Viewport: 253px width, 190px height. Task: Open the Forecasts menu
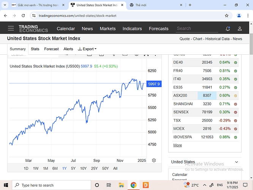[158, 28]
